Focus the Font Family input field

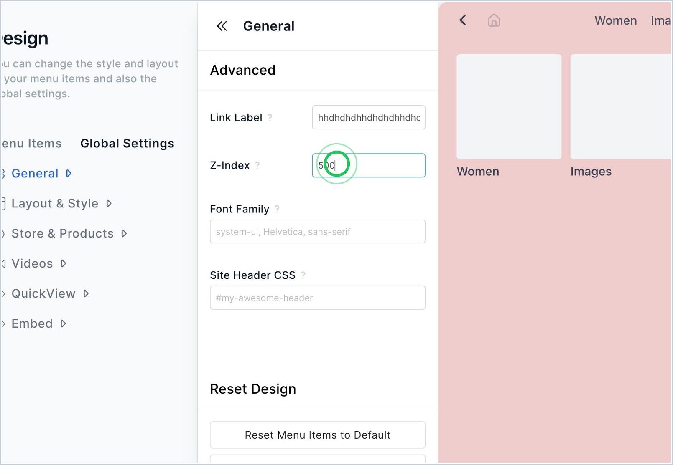(318, 232)
